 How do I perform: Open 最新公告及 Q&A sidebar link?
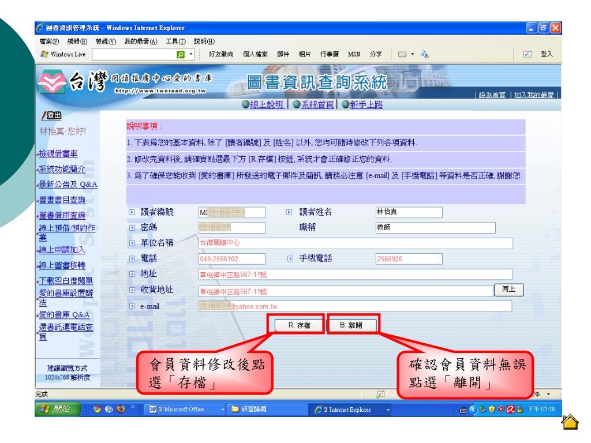click(x=68, y=185)
